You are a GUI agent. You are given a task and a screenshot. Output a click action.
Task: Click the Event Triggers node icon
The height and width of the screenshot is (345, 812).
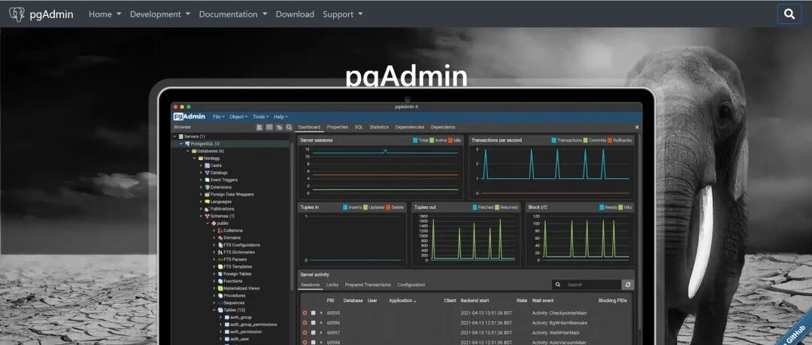click(208, 180)
